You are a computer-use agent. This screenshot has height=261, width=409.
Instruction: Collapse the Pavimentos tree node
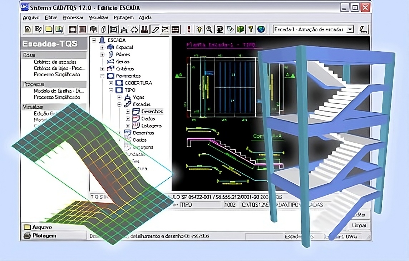tap(103, 76)
